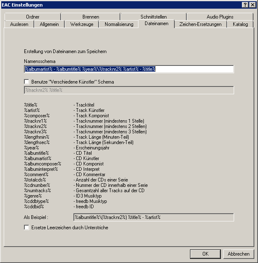Select the Schnittstellen tab
258x263 pixels.
pos(153,17)
